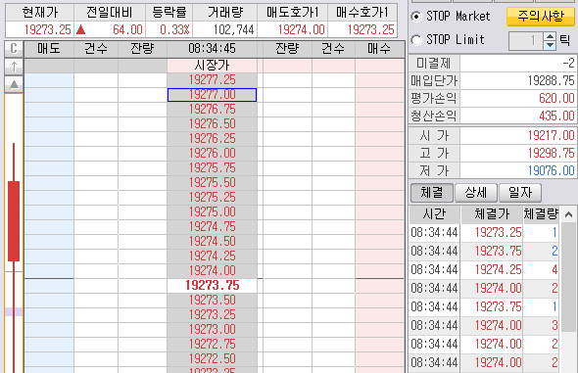
Task: Click the up arrow on executions list scrollbar
Action: (x=568, y=214)
